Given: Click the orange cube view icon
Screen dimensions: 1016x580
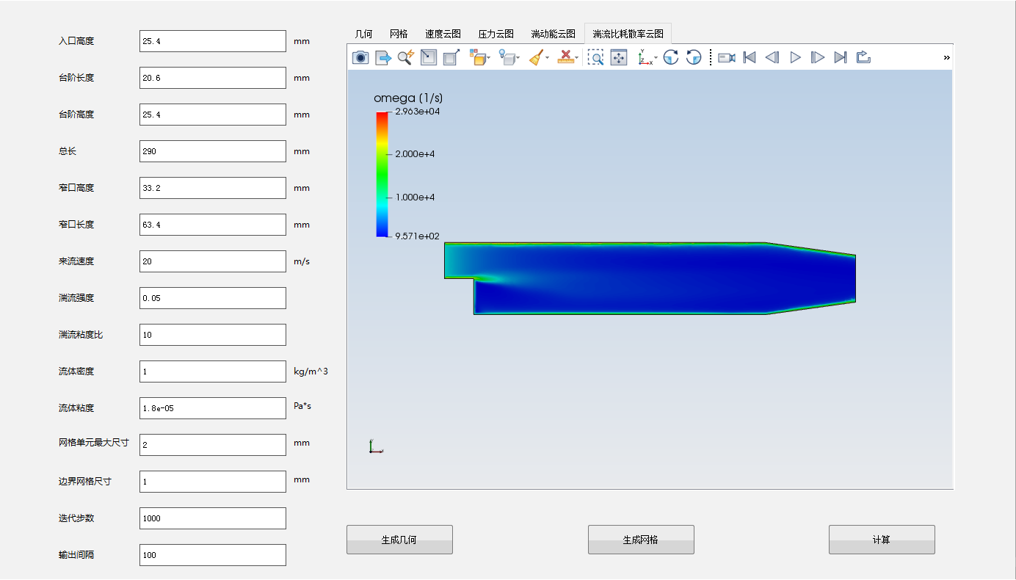Looking at the screenshot, I should [x=477, y=57].
